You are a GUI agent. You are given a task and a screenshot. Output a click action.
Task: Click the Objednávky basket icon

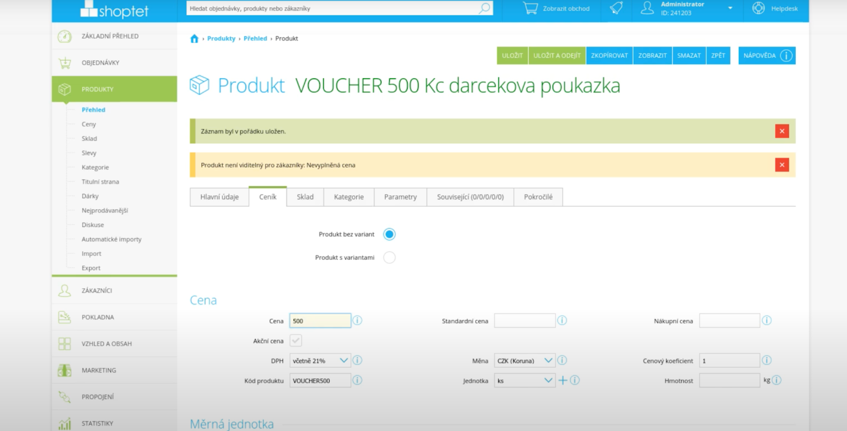pos(64,63)
